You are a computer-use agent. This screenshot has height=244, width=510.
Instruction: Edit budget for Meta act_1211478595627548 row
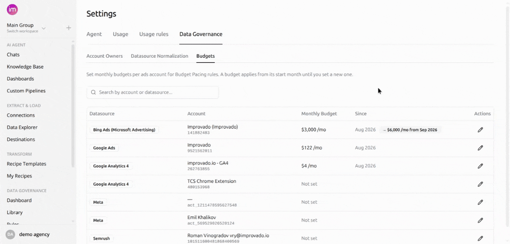coord(480,202)
